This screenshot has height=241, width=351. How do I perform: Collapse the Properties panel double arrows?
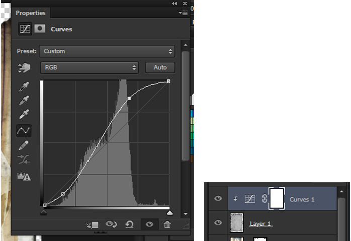[x=174, y=3]
